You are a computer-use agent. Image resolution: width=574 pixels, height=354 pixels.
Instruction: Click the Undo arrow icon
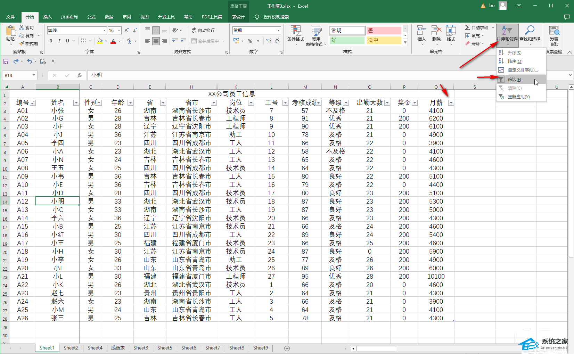[29, 61]
